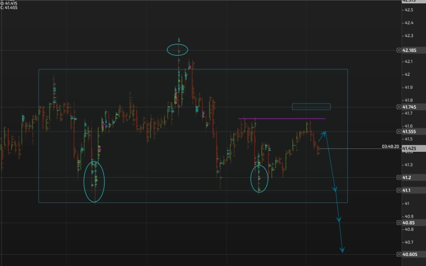426x266 pixels.
Task: Remove the 42.185 price level line
Action: (398, 50)
